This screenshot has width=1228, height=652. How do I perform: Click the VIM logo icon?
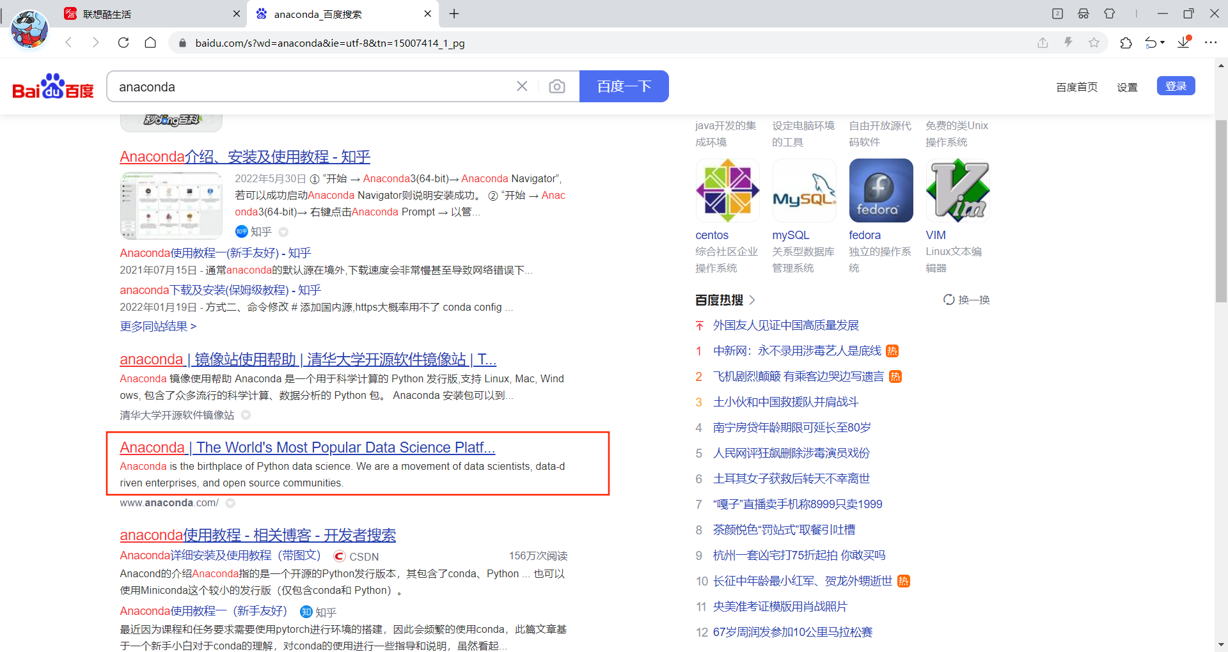pyautogui.click(x=957, y=190)
